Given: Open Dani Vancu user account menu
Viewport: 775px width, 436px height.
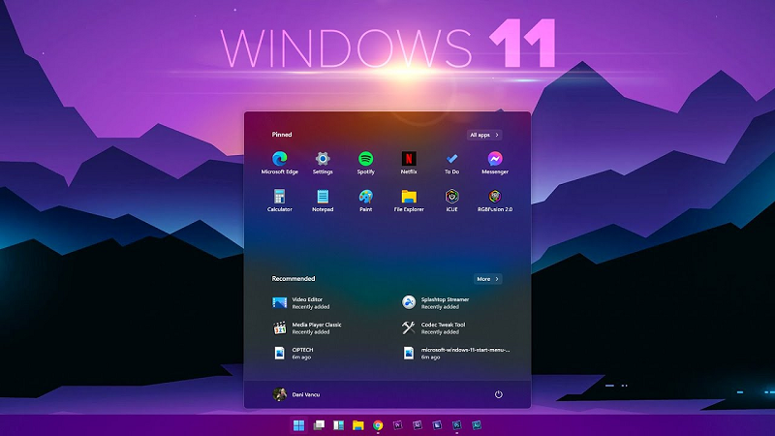Looking at the screenshot, I should (x=296, y=394).
